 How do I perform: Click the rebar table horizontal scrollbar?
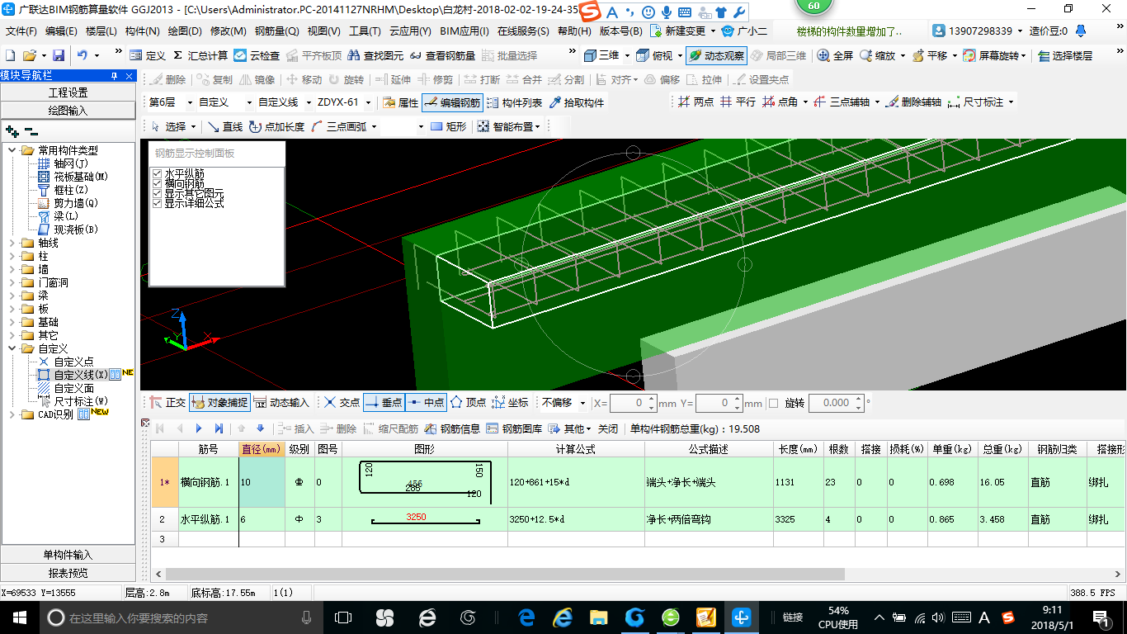pos(504,574)
